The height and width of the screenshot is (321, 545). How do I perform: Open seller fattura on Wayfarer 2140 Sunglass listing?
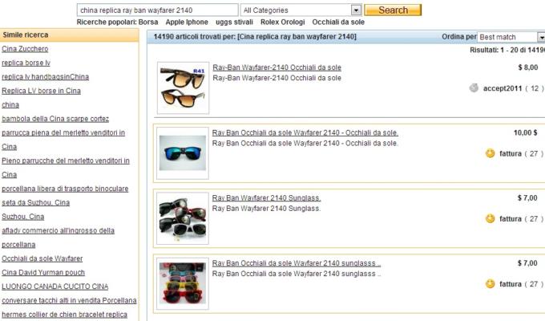pyautogui.click(x=511, y=218)
